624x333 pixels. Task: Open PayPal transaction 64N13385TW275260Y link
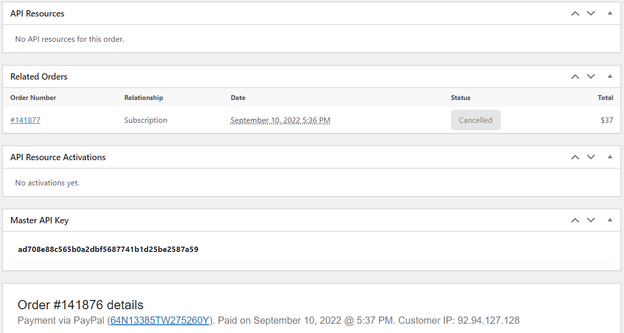160,320
